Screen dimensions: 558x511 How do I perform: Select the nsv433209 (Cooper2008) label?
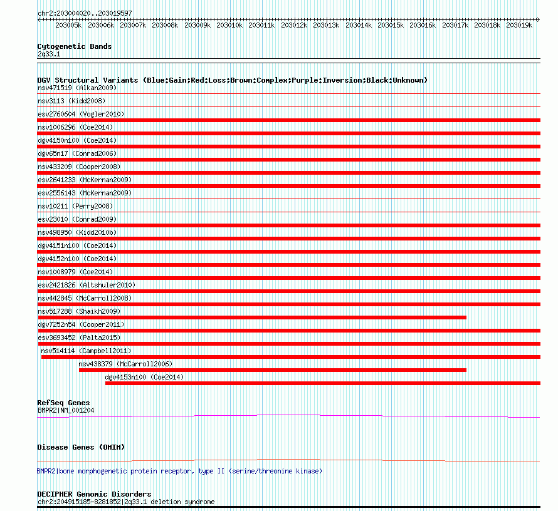79,167
